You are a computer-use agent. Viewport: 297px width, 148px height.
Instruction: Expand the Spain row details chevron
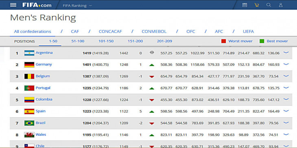[x=286, y=111]
